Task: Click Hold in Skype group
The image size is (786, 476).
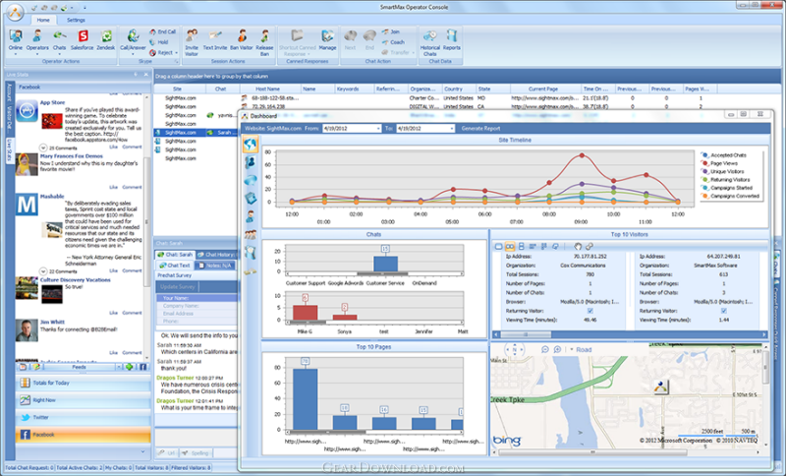Action: pyautogui.click(x=159, y=42)
